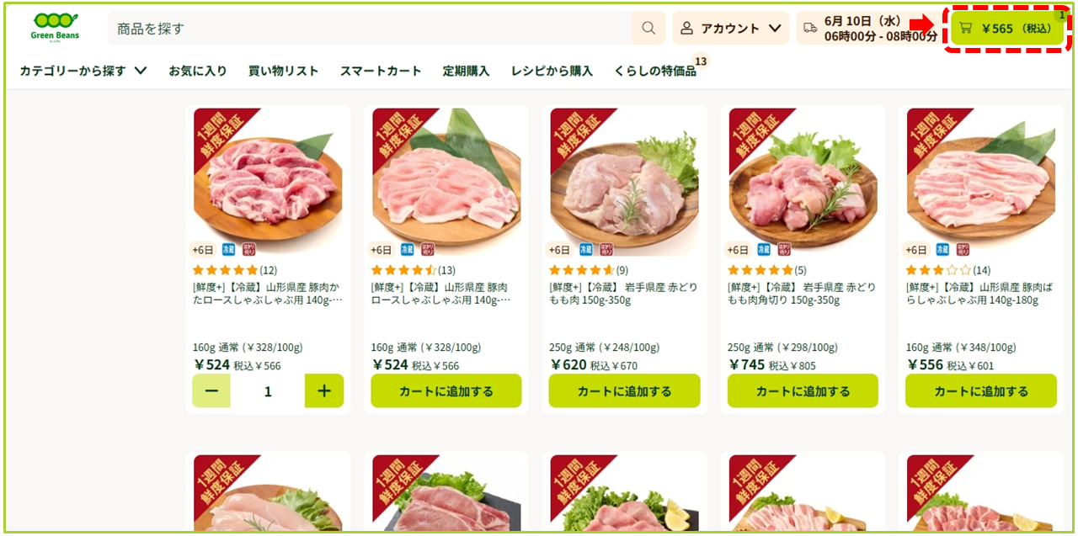Add 赤どりもも肉 250g to cart

(624, 391)
